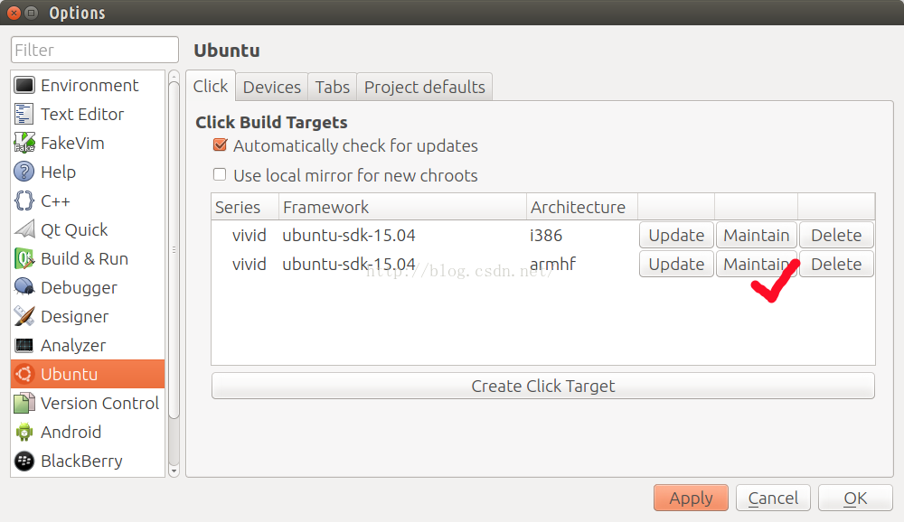Click the Create Click Target button
The image size is (904, 522).
pos(543,386)
